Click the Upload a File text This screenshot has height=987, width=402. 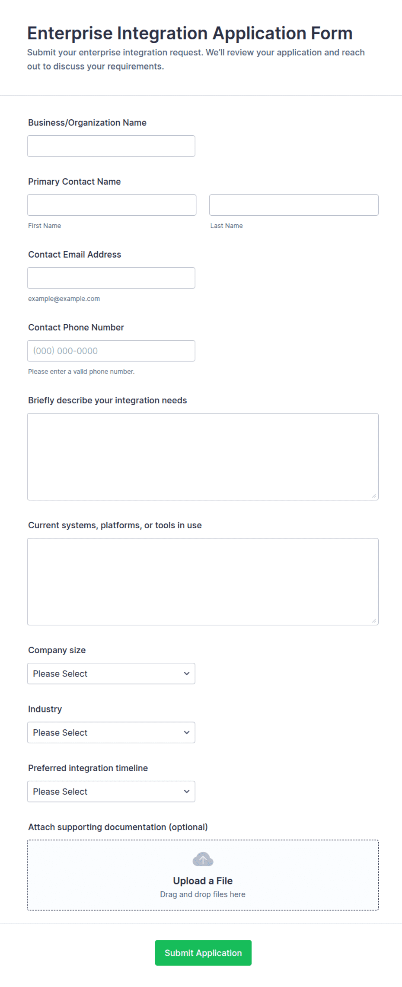click(x=203, y=881)
